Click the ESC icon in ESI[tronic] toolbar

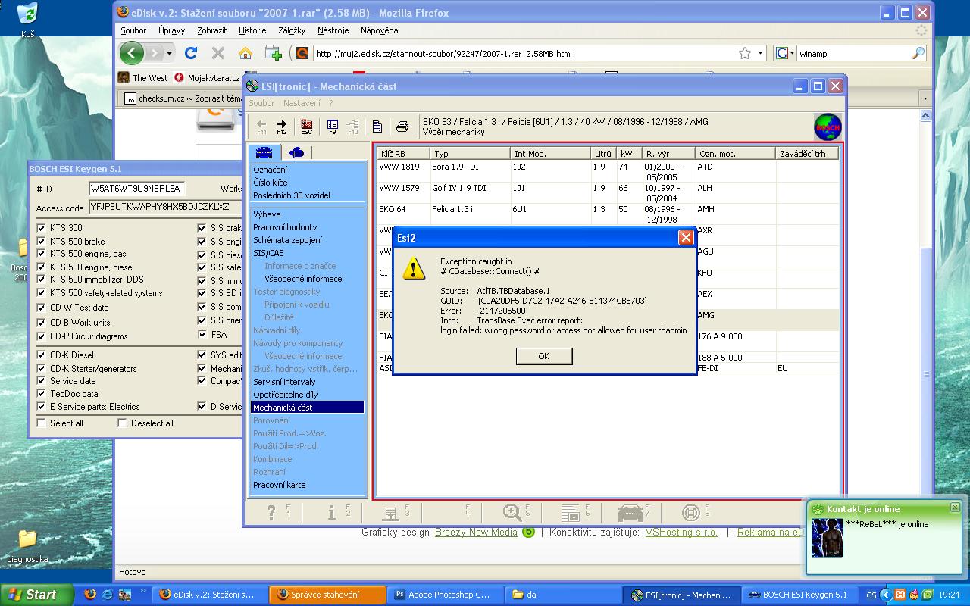[x=307, y=126]
